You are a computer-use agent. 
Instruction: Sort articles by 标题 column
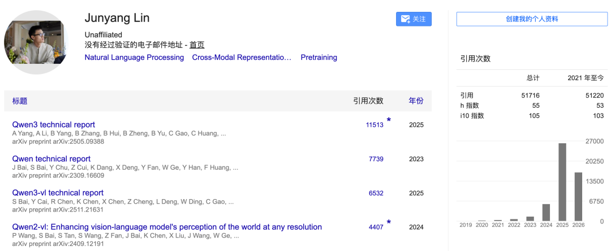(20, 101)
